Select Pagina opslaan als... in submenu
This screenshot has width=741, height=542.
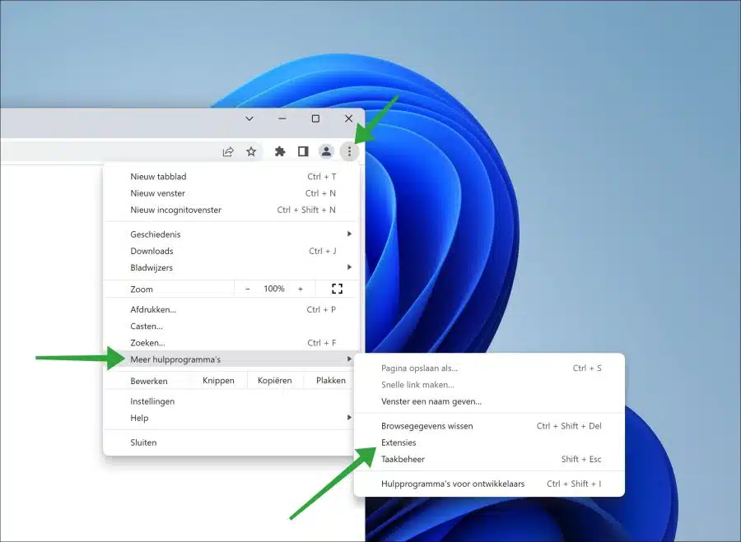click(489, 368)
